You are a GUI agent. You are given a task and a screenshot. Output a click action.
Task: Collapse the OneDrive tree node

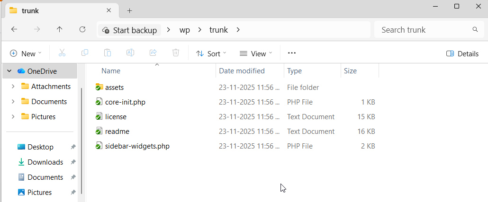(9, 71)
